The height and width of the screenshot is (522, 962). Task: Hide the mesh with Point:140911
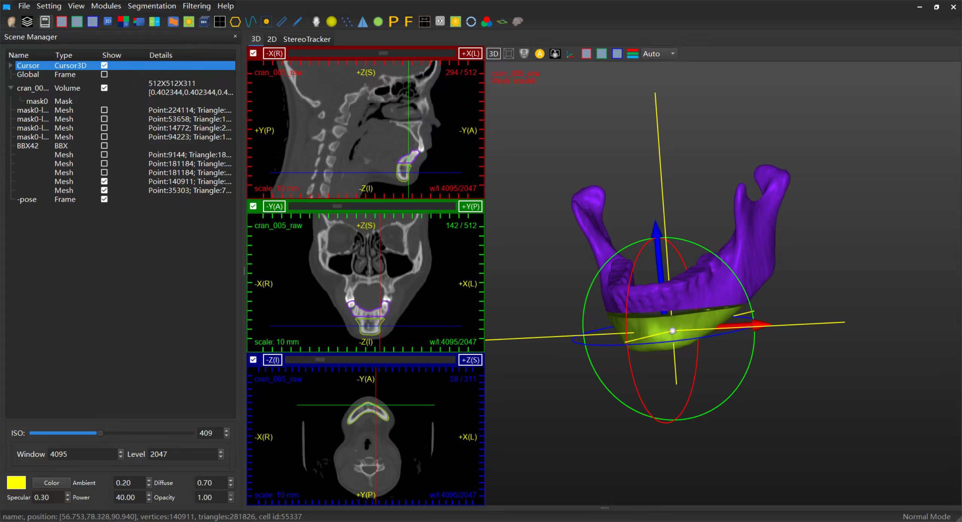point(104,181)
